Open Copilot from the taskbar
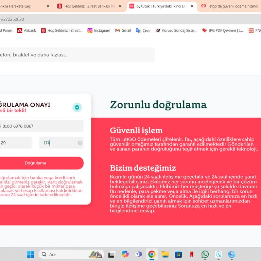 [x=125, y=254]
